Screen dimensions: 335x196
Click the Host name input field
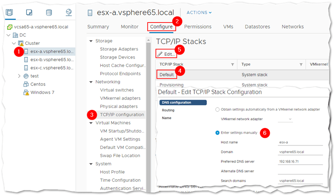300,142
